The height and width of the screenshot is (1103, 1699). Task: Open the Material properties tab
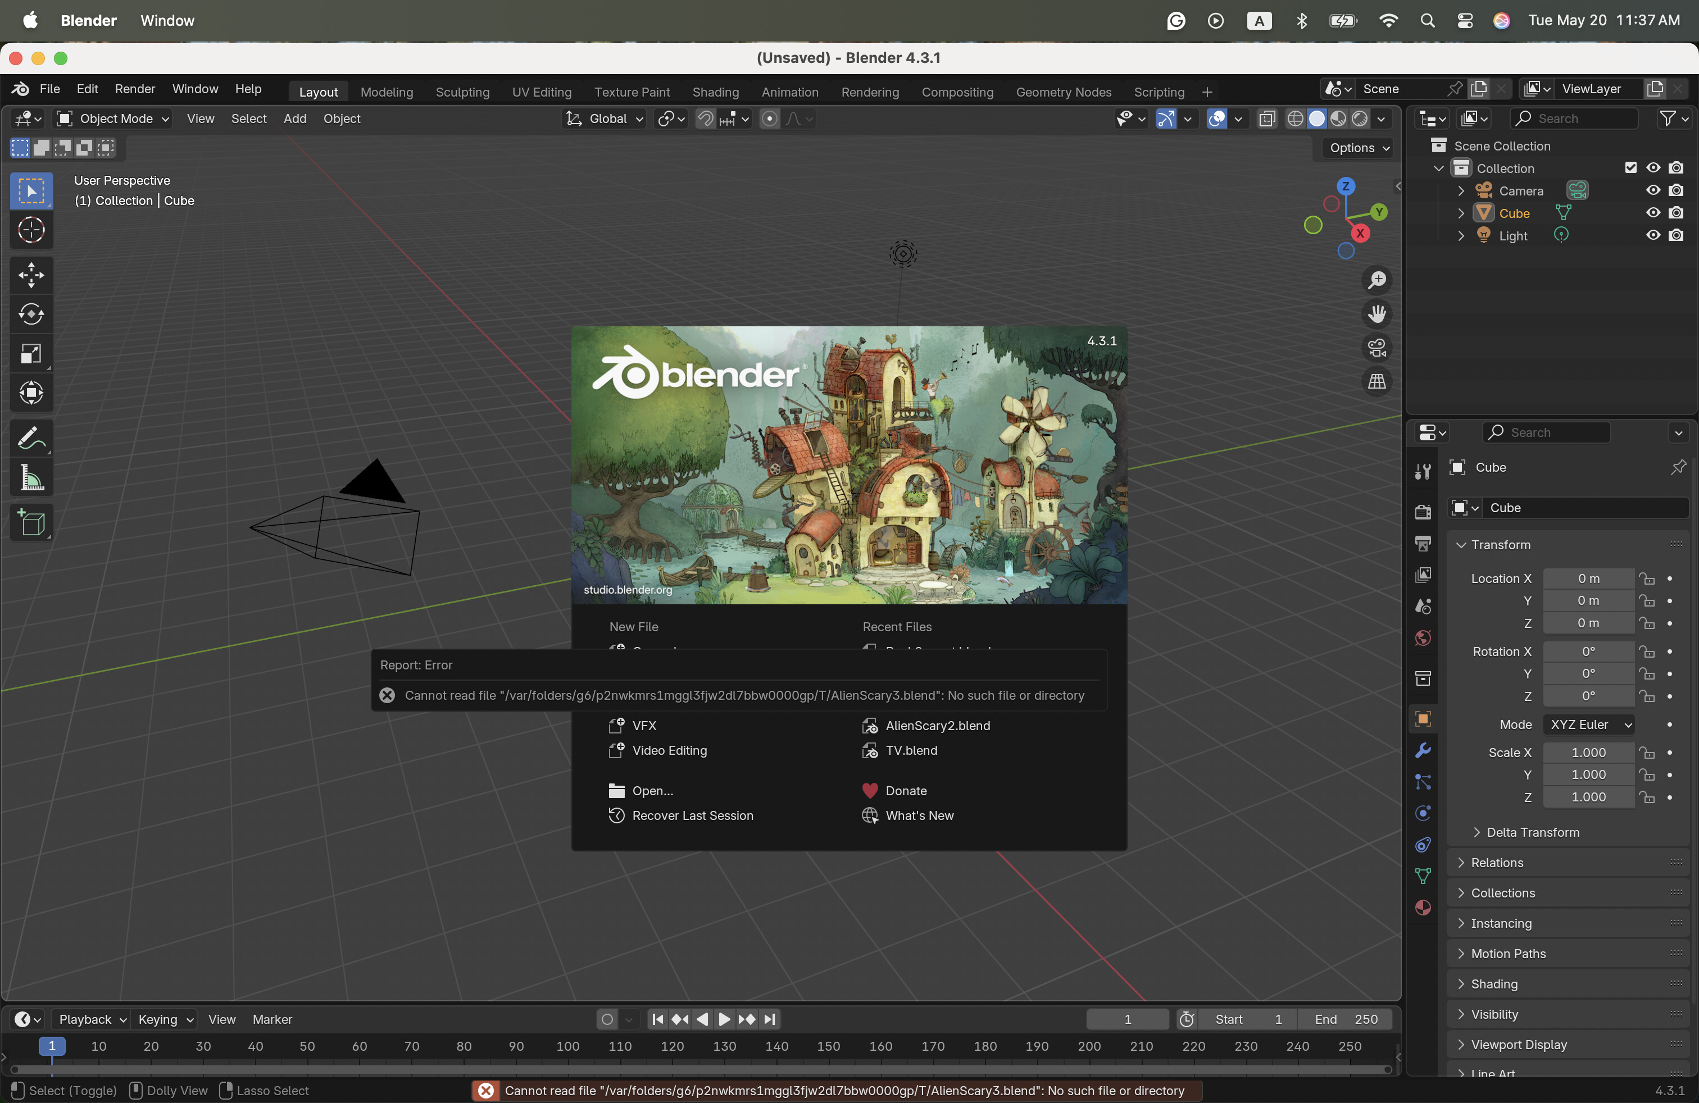point(1423,908)
